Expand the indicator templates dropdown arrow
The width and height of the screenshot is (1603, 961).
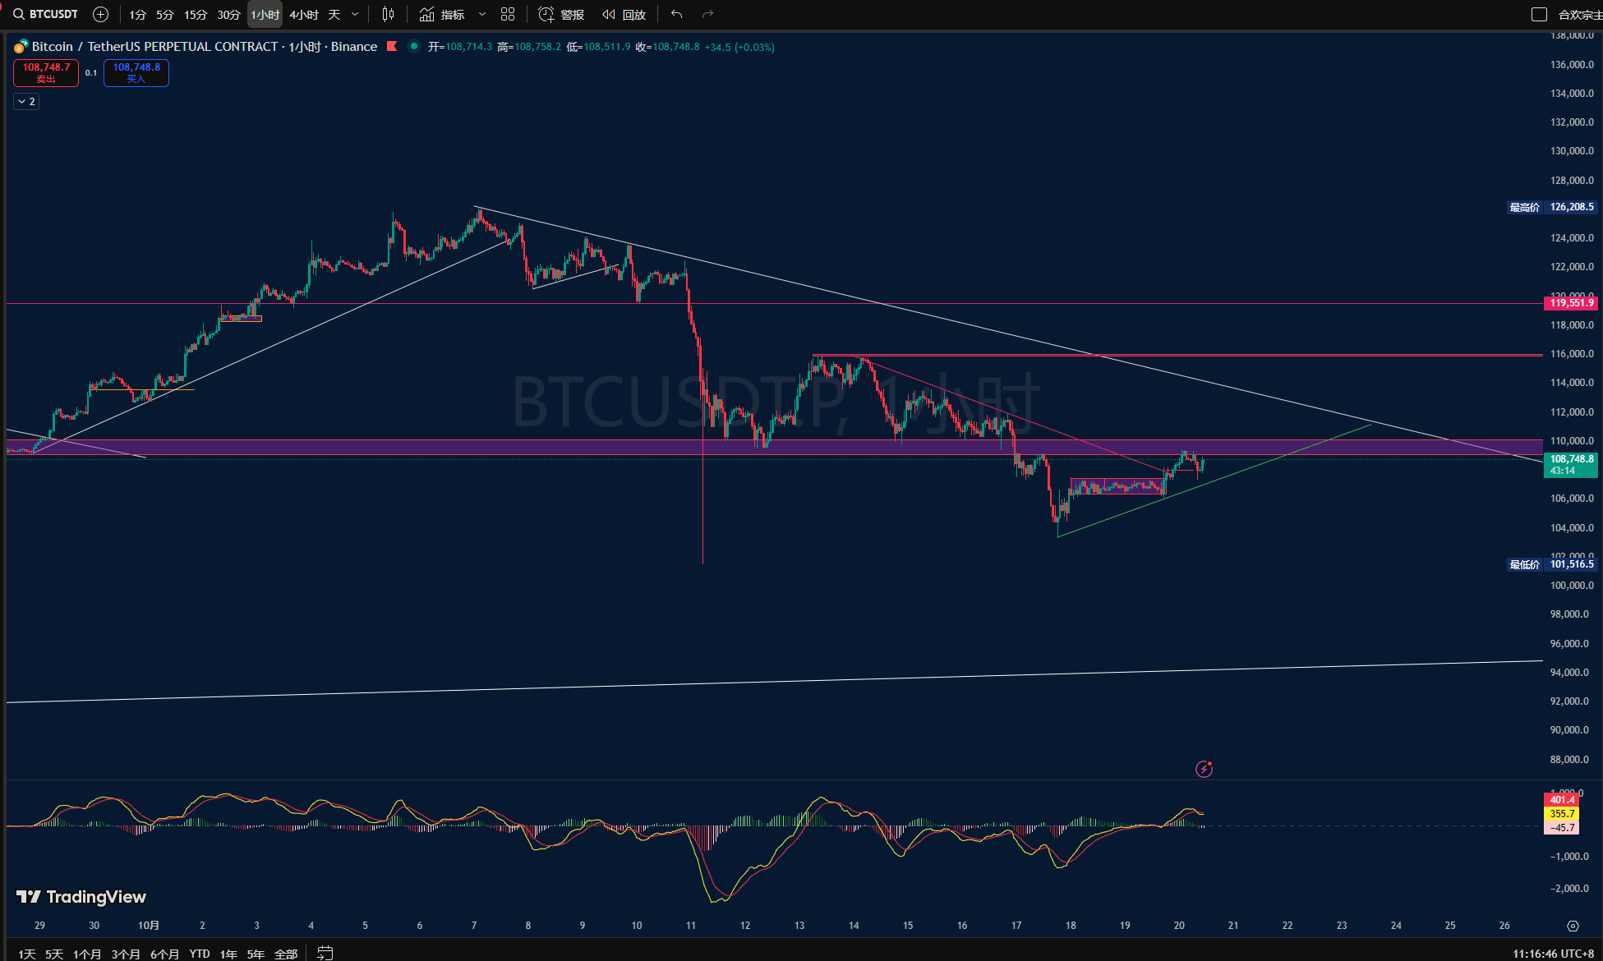pos(482,14)
